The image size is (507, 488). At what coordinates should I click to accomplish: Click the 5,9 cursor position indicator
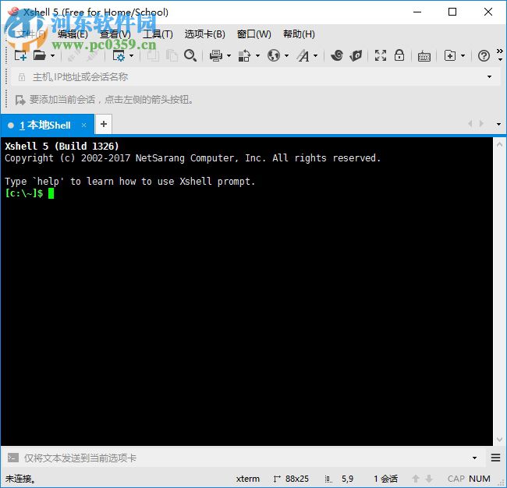click(x=347, y=479)
